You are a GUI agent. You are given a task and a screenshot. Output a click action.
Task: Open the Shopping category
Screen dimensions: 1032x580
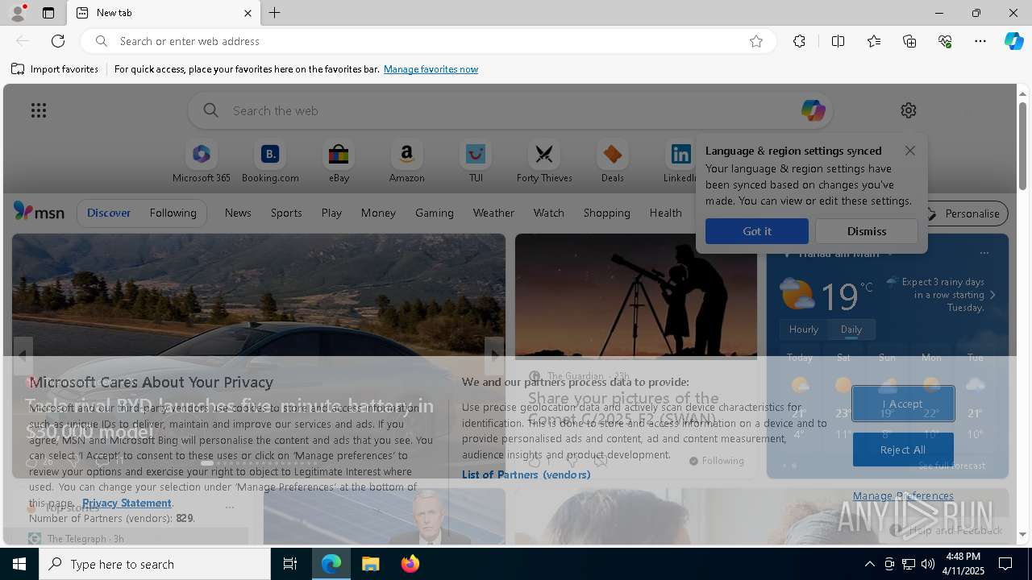point(607,213)
